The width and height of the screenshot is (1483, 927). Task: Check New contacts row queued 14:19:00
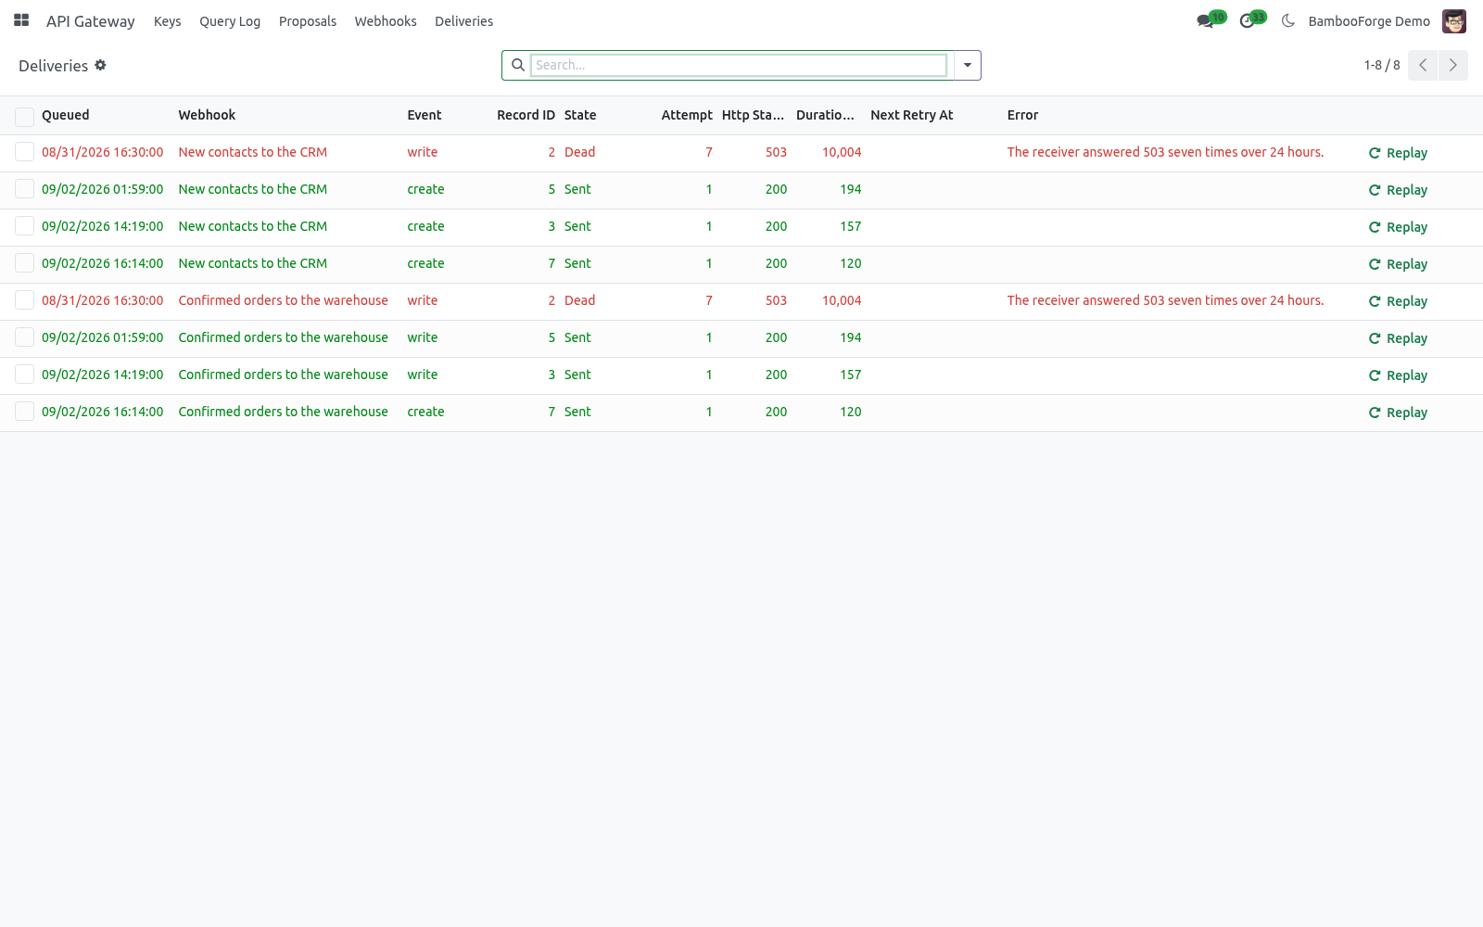tap(24, 226)
